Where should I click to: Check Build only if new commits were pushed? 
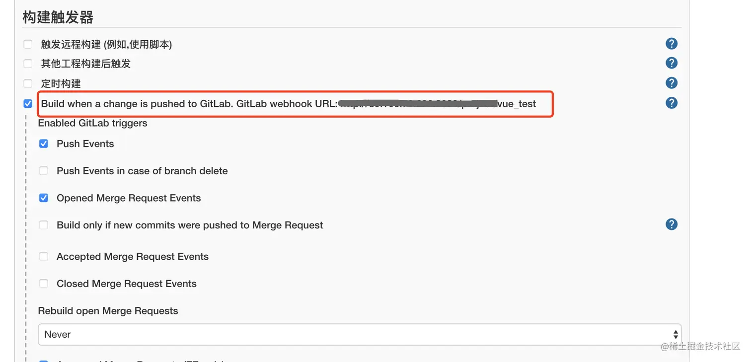coord(44,225)
